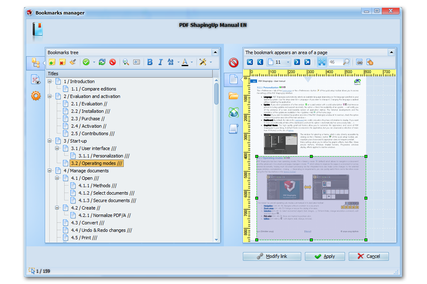This screenshot has width=427, height=284.
Task: Go to the next page button
Action: (x=297, y=62)
